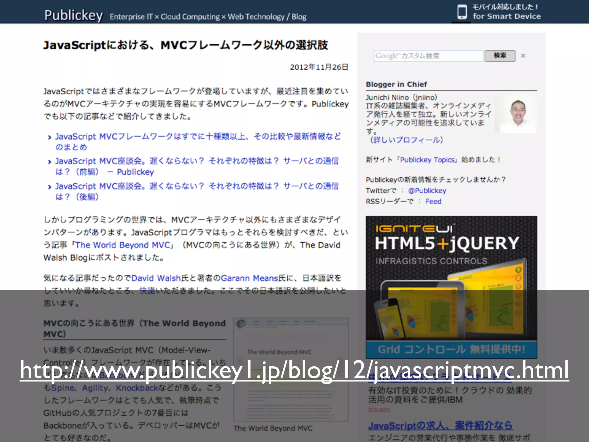Viewport: 589px width, 442px height.
Task: Open the MVC座談会（後編）article link
Action: tap(197, 191)
